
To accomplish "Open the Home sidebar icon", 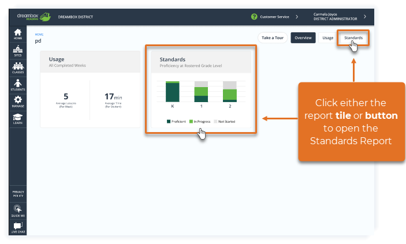I will pos(17,34).
